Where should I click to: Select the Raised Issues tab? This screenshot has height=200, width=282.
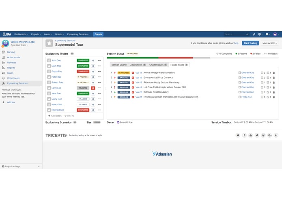click(179, 65)
